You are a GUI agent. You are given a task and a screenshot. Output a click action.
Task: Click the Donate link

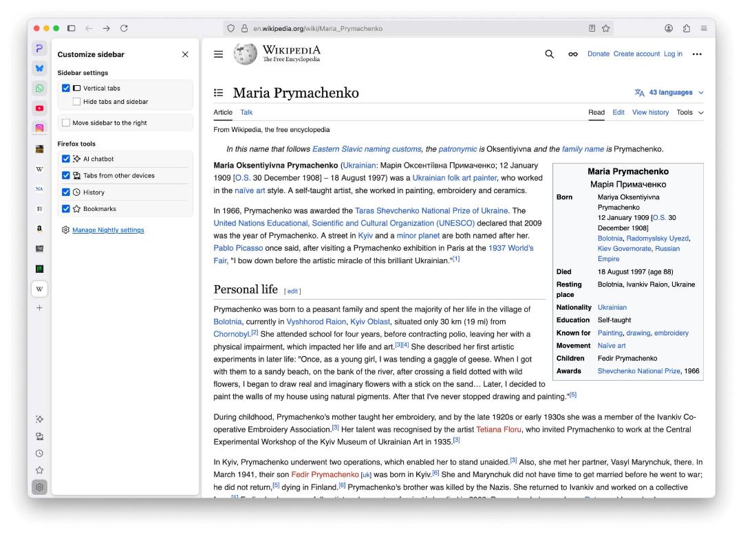pyautogui.click(x=598, y=54)
